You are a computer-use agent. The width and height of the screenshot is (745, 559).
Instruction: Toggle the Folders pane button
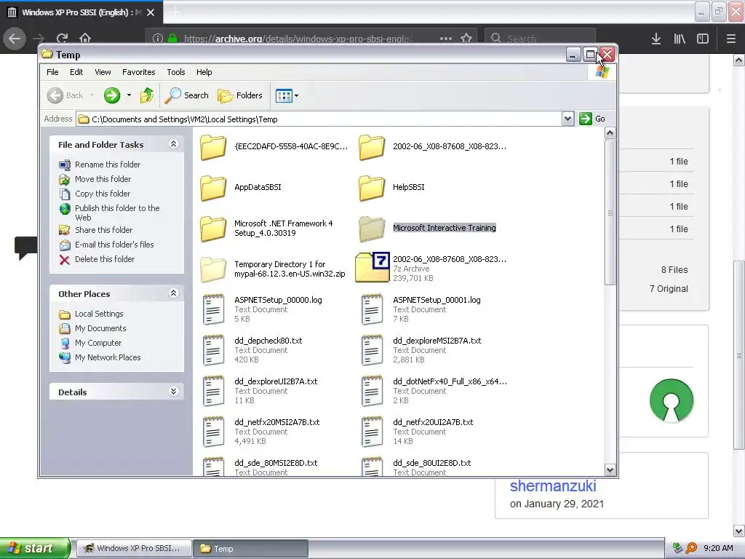pyautogui.click(x=240, y=95)
